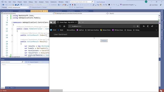Click the Analyze button in browser

(x=104, y=41)
